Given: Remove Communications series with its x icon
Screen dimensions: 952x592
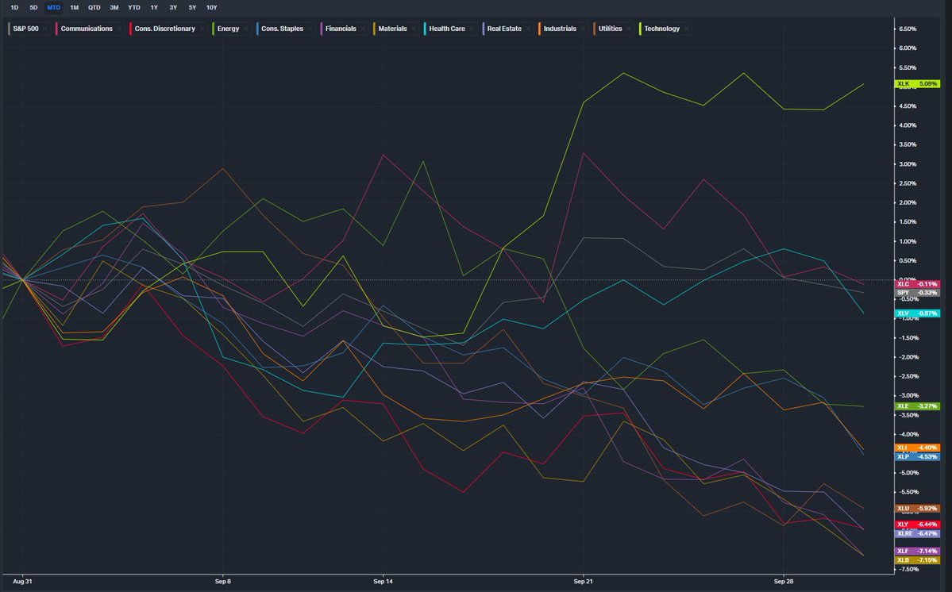Looking at the screenshot, I should point(119,29).
